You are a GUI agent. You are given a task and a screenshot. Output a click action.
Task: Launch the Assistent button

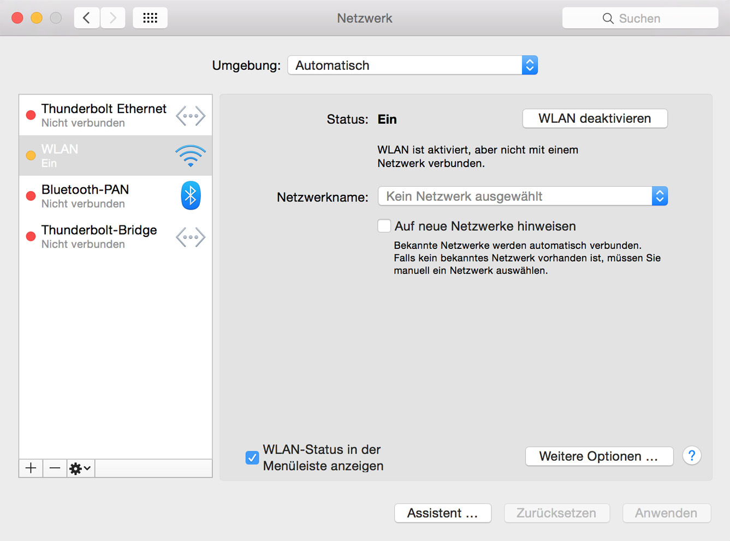pos(442,513)
